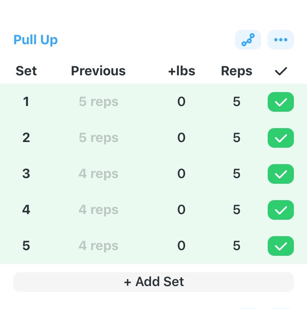307x309 pixels.
Task: Toggle set 2 completed checkbox
Action: pos(280,138)
